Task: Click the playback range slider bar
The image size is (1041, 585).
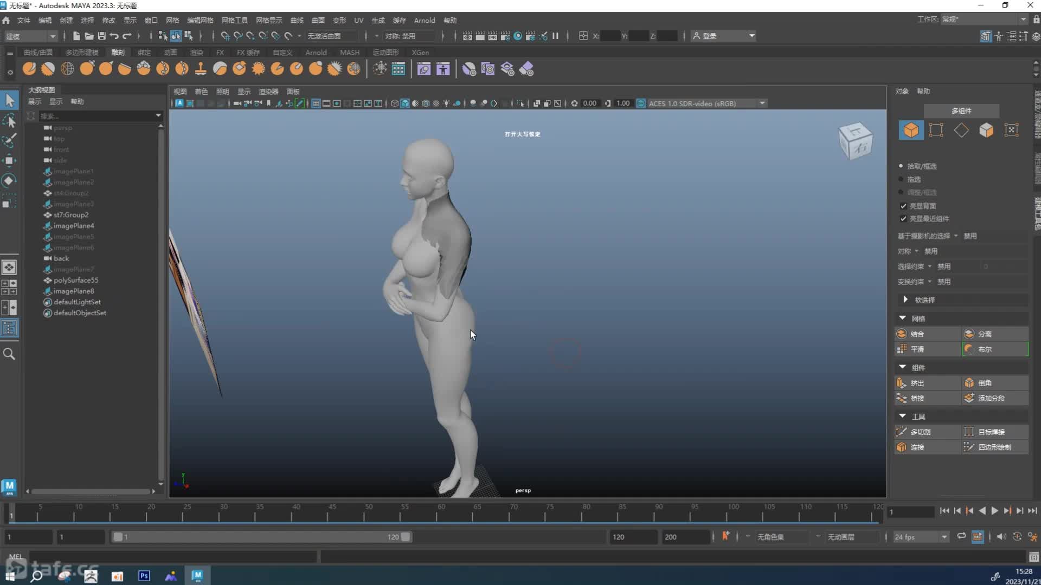Action: [262, 537]
